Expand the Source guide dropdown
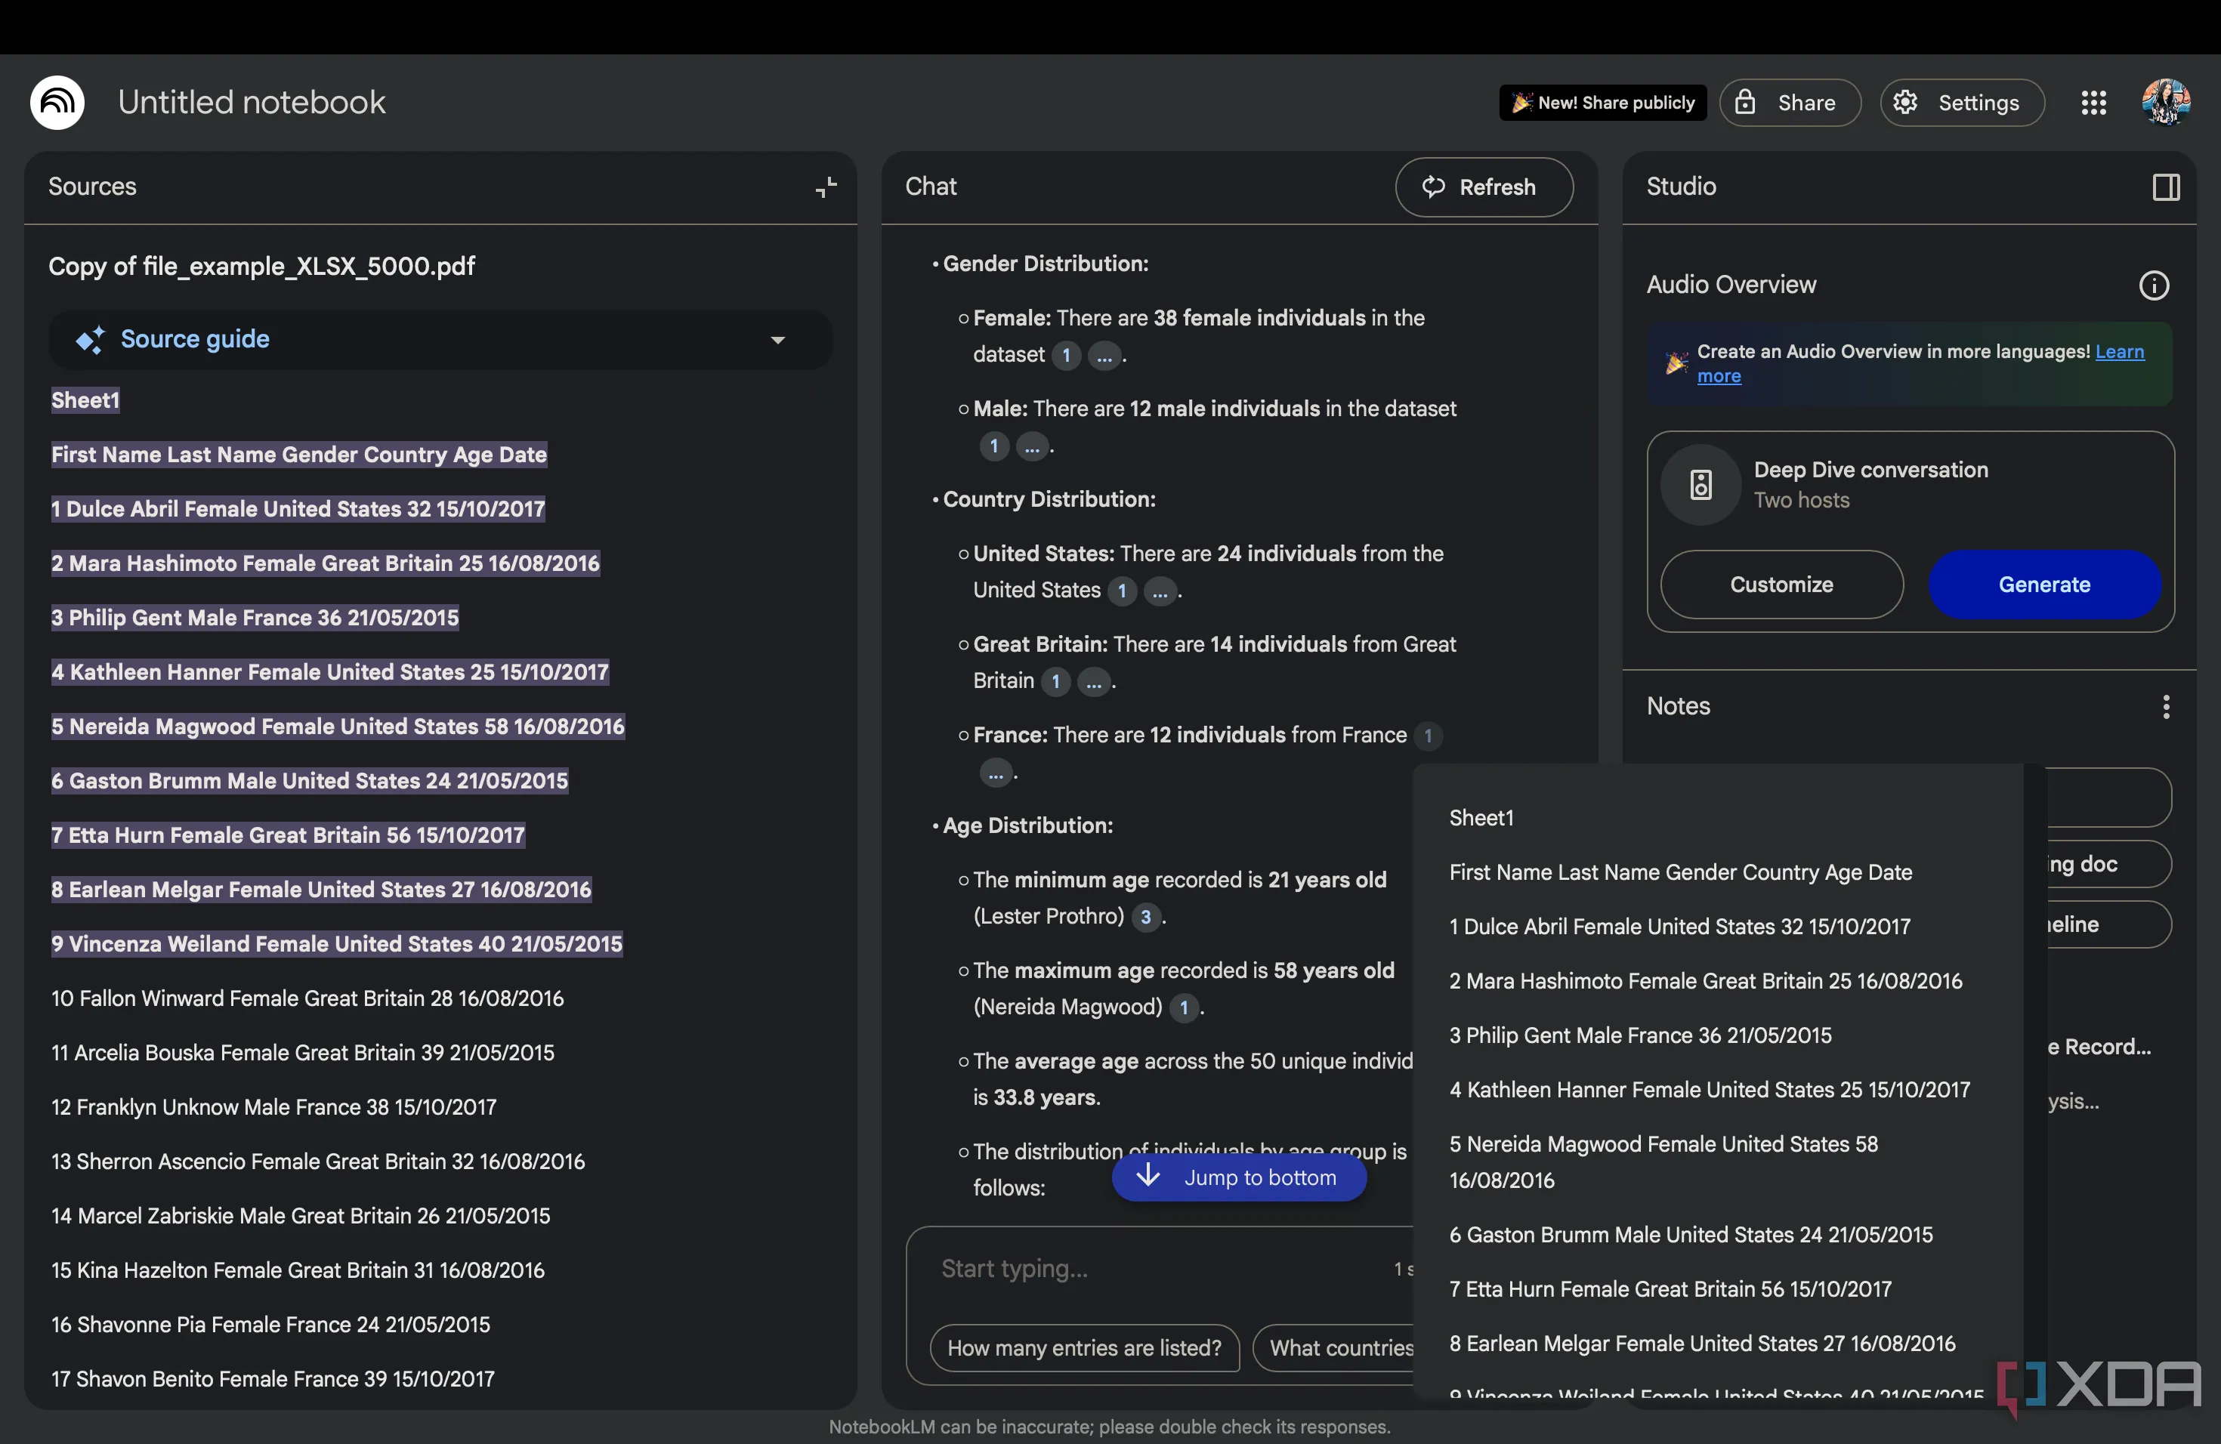Image resolution: width=2221 pixels, height=1444 pixels. tap(777, 341)
